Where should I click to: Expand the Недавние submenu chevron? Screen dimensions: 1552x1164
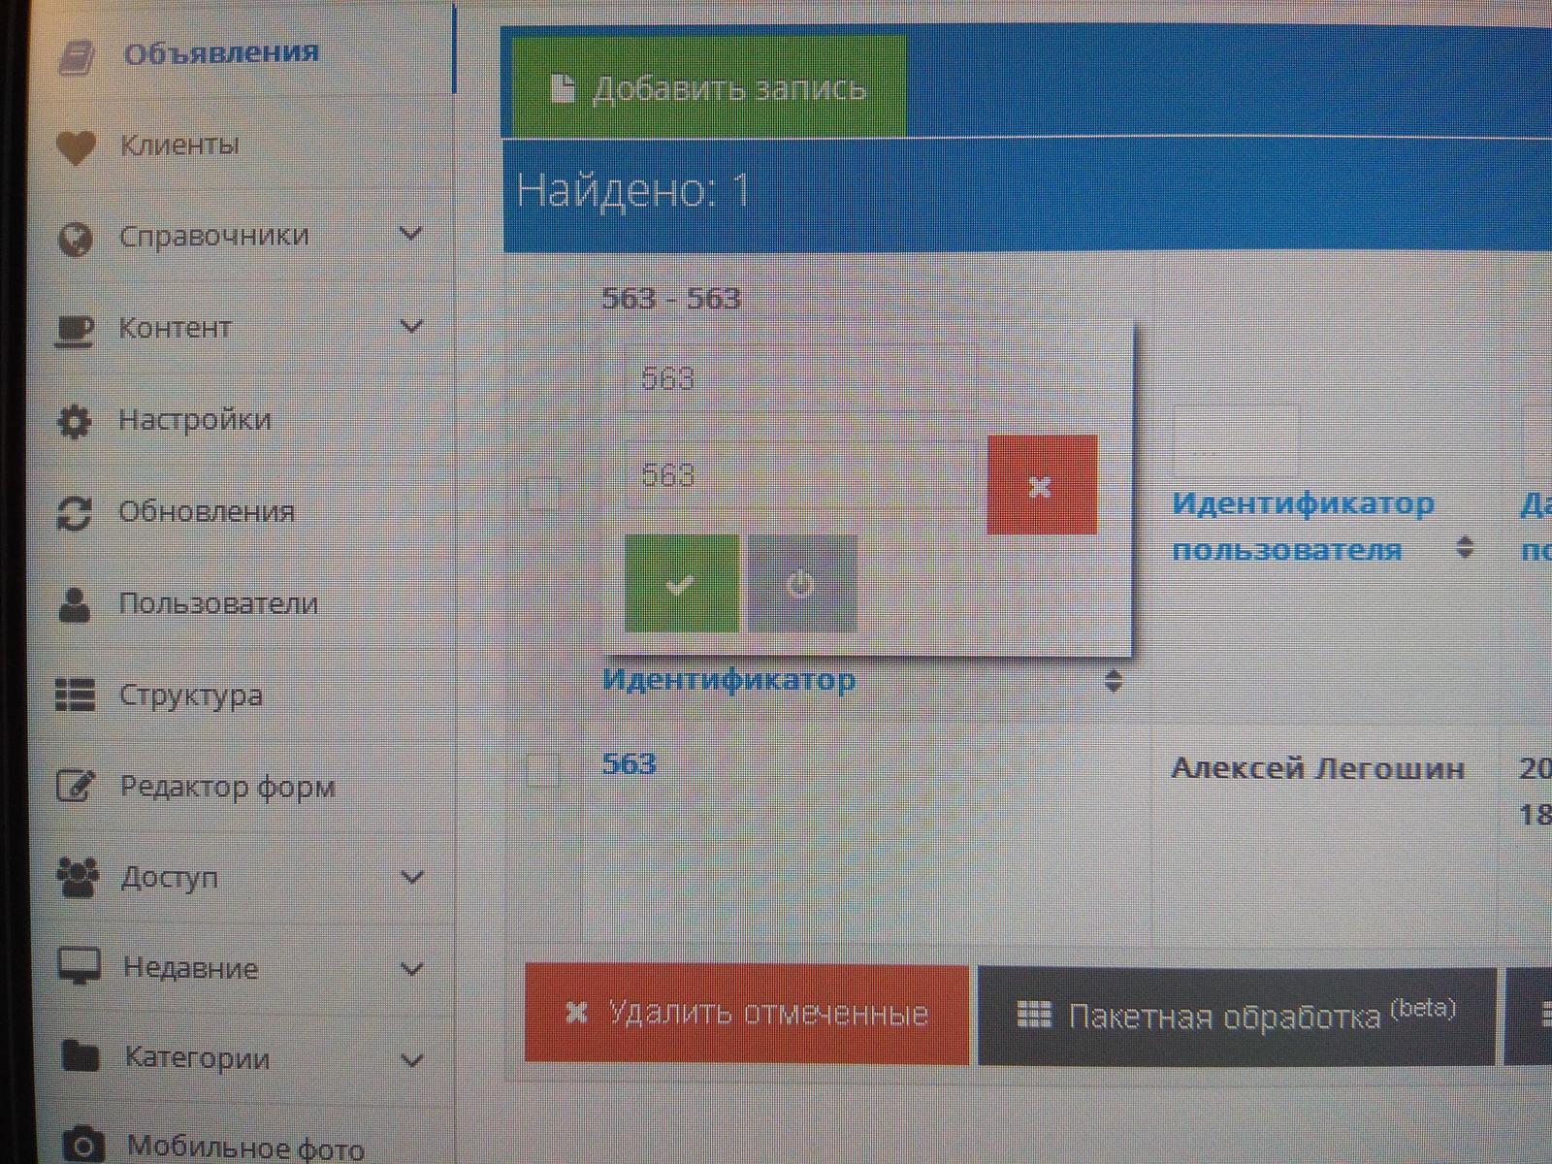coord(412,969)
